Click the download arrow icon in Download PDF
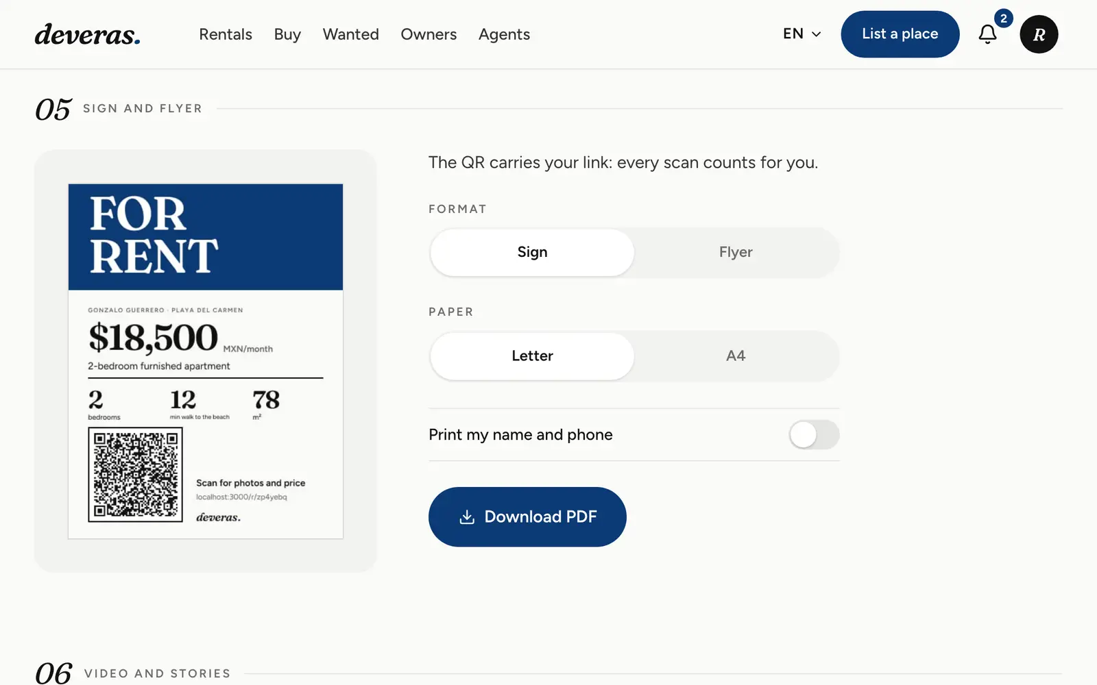1097x685 pixels. [x=467, y=517]
